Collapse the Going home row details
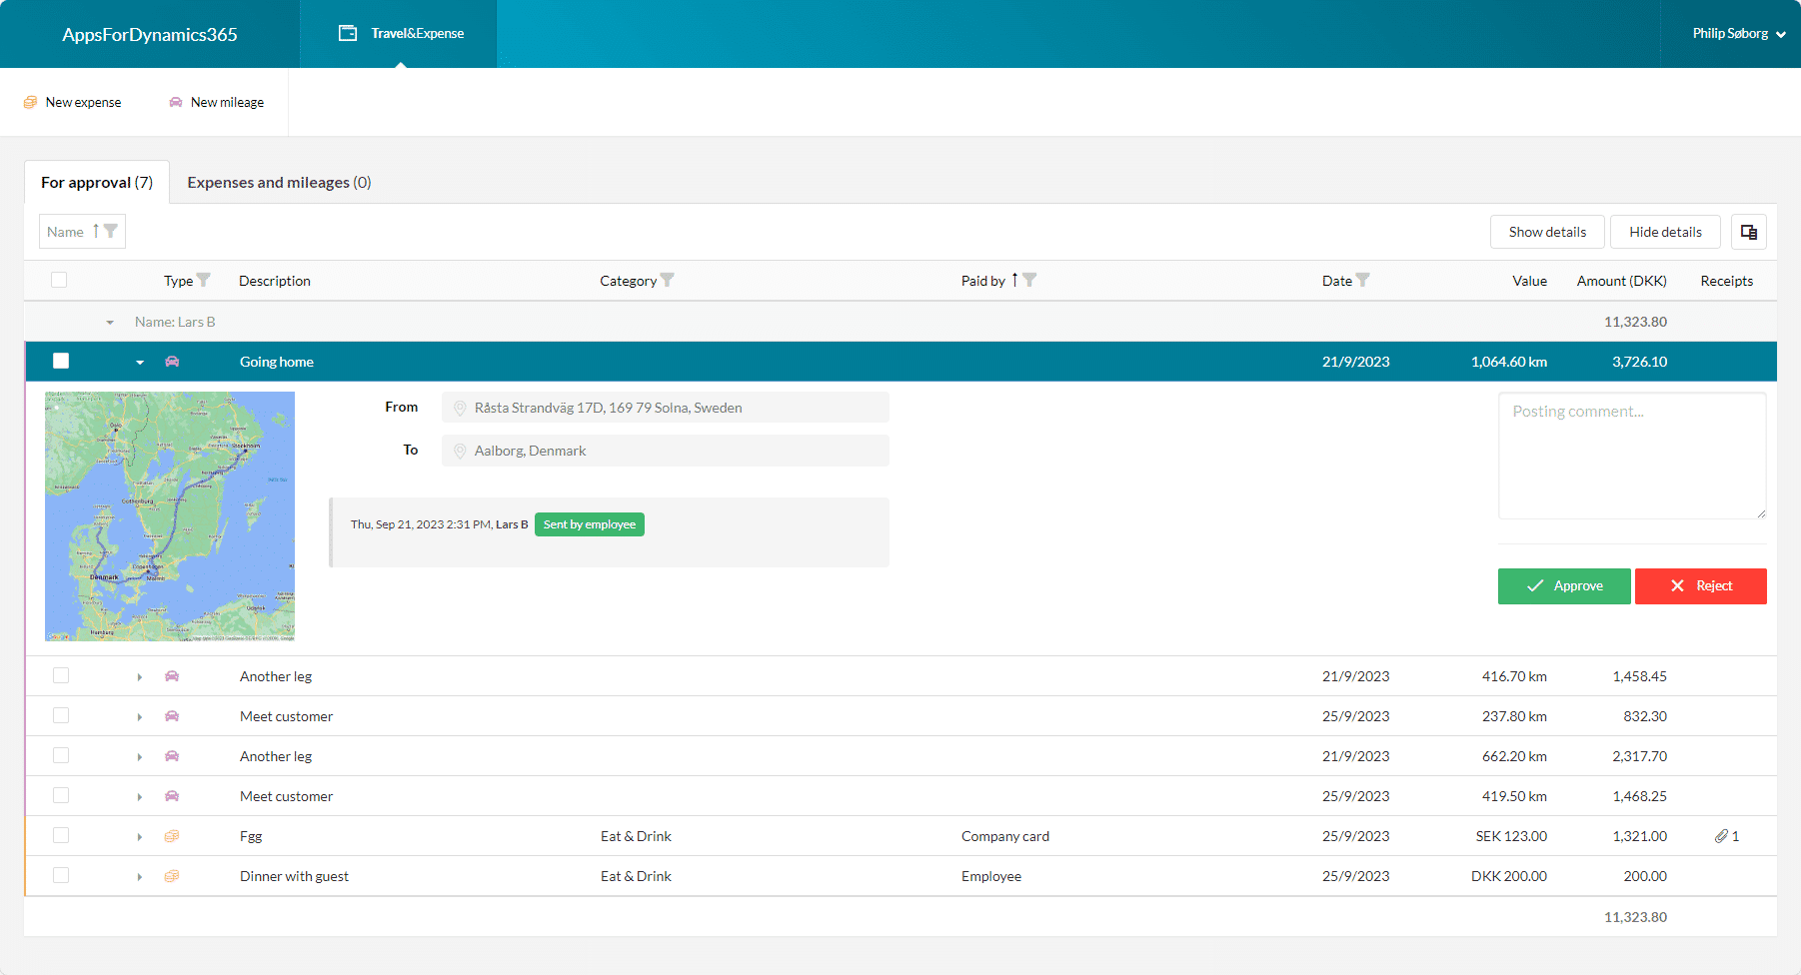 [140, 363]
